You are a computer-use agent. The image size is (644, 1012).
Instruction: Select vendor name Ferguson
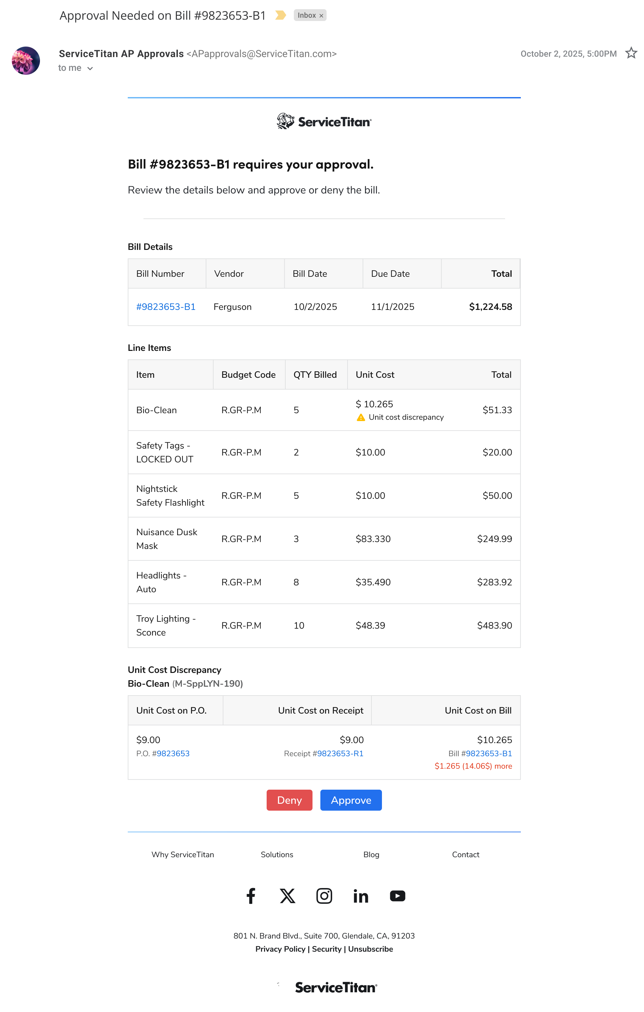pos(233,307)
